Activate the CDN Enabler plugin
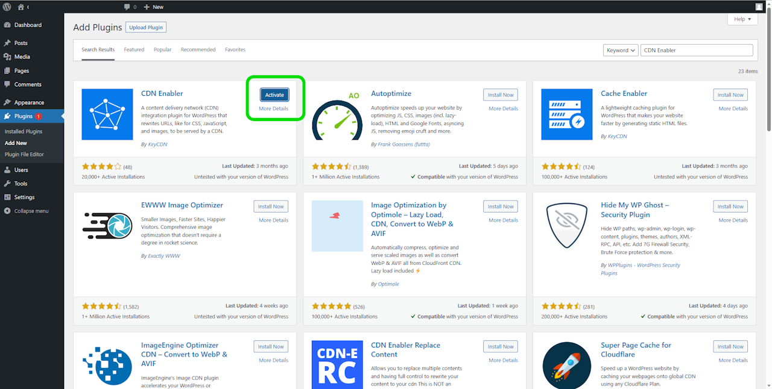 click(274, 95)
